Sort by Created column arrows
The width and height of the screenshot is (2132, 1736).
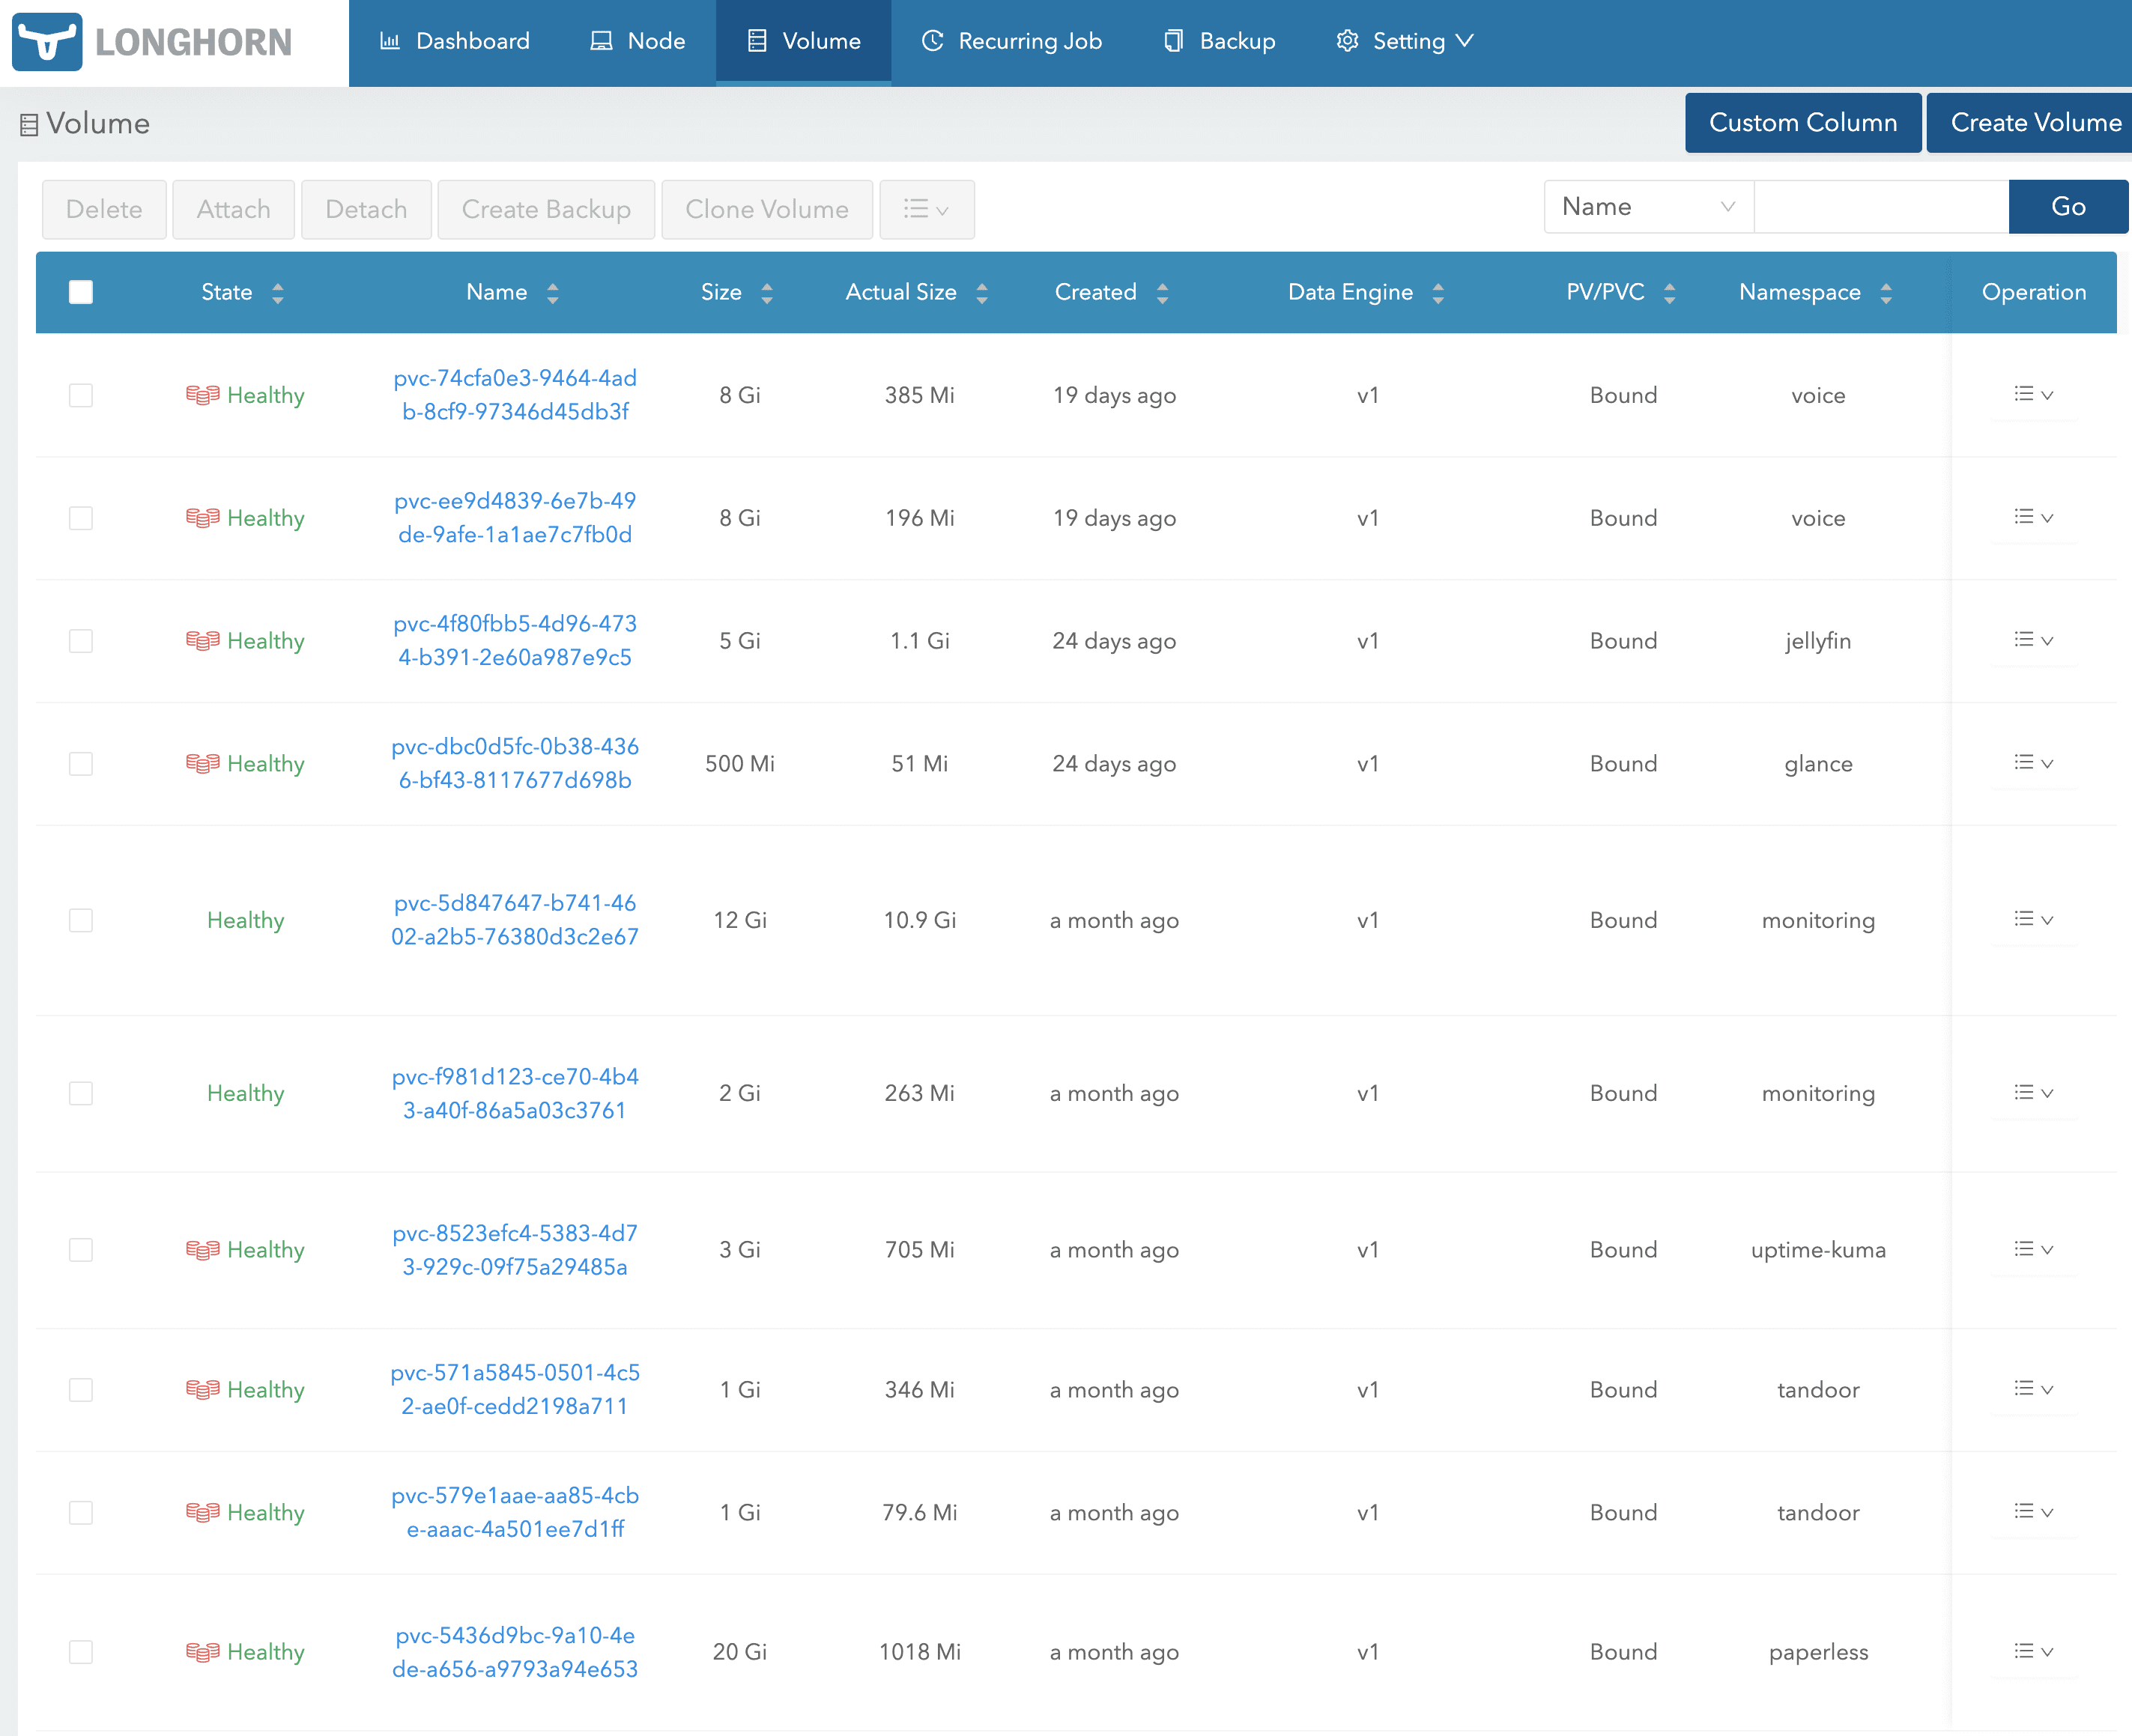(1162, 293)
